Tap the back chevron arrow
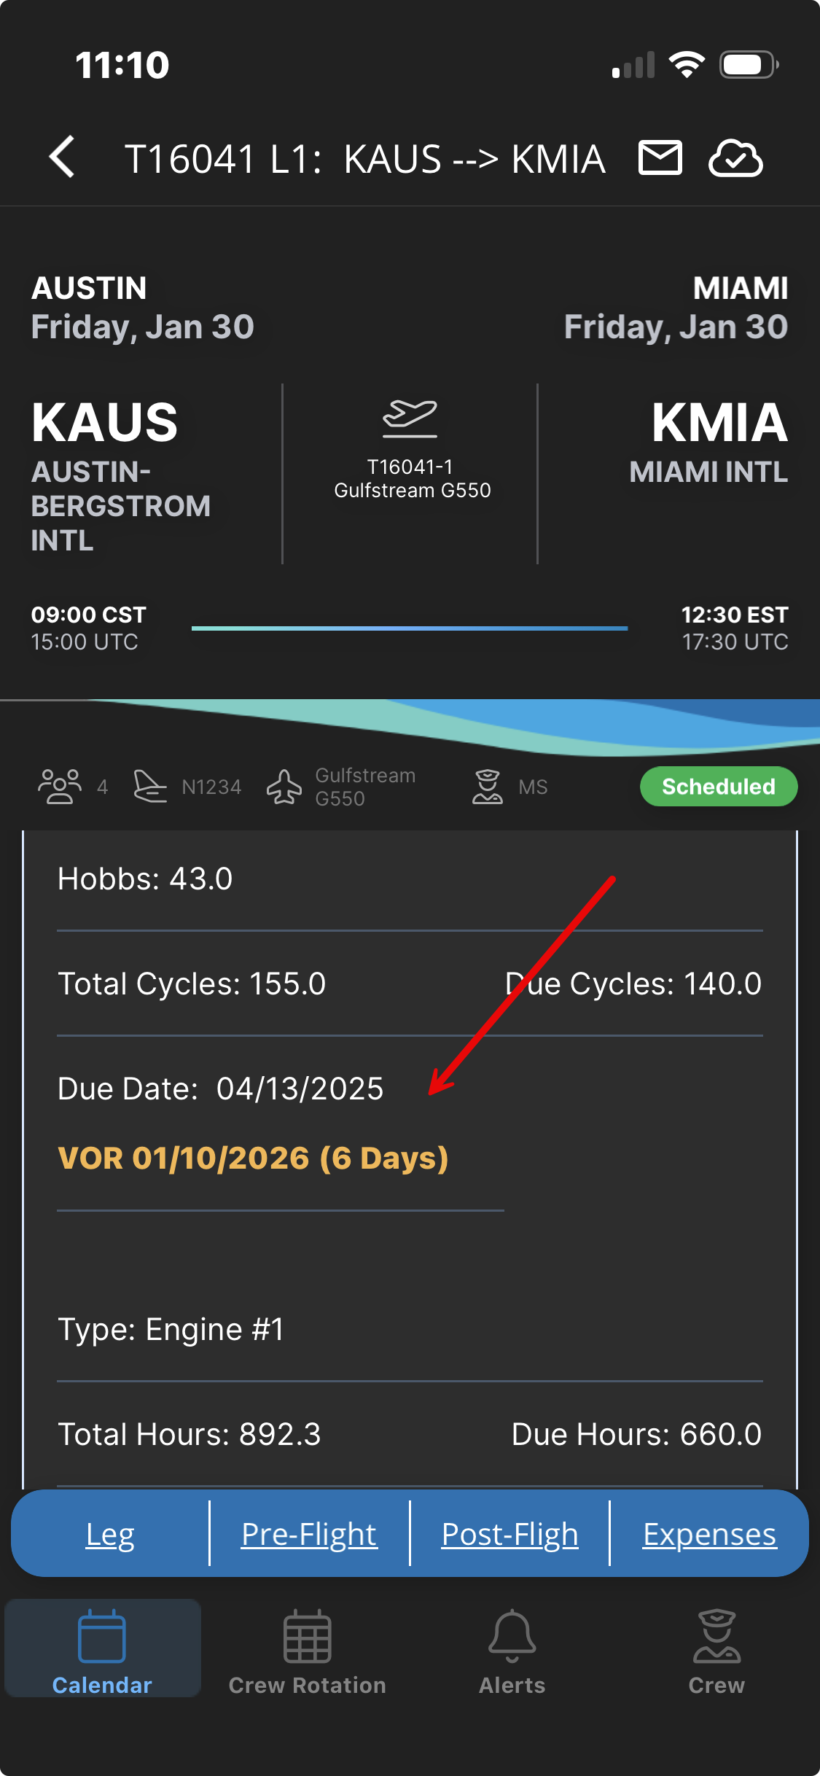Screen dimensions: 820x1776 (63, 157)
